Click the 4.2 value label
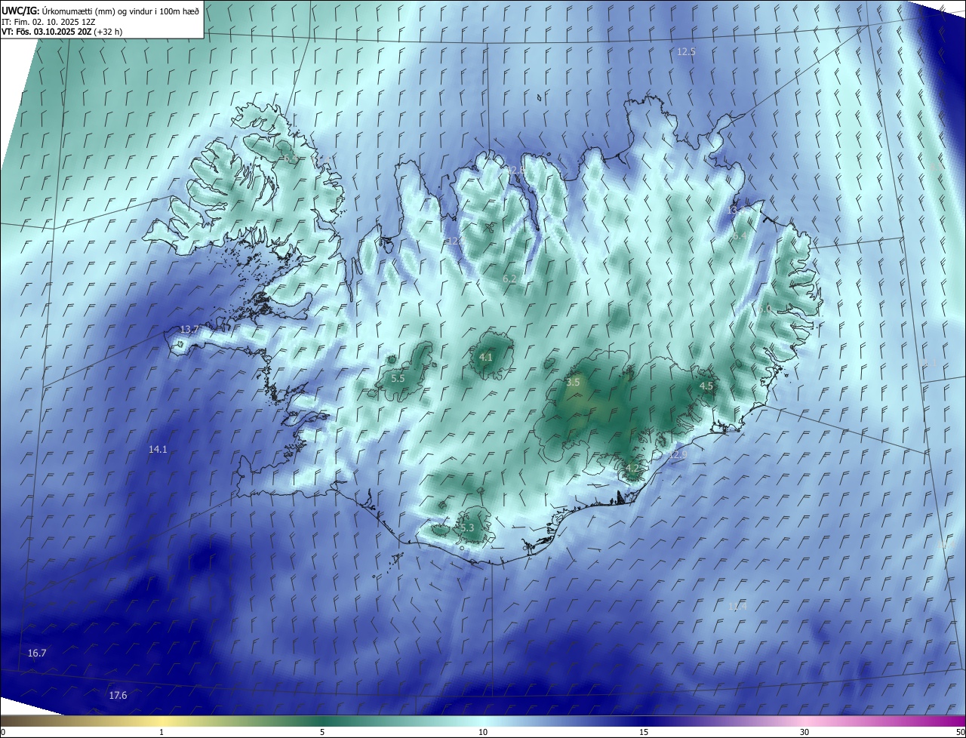 [632, 468]
